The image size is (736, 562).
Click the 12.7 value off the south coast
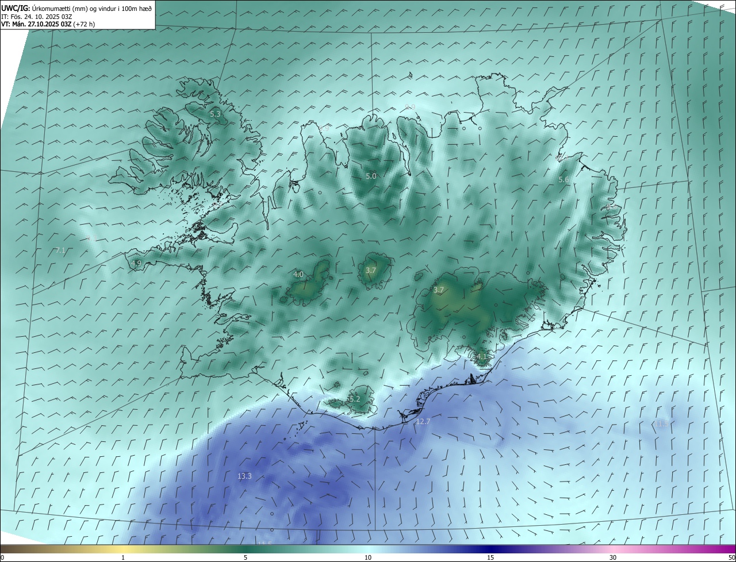[x=423, y=422]
